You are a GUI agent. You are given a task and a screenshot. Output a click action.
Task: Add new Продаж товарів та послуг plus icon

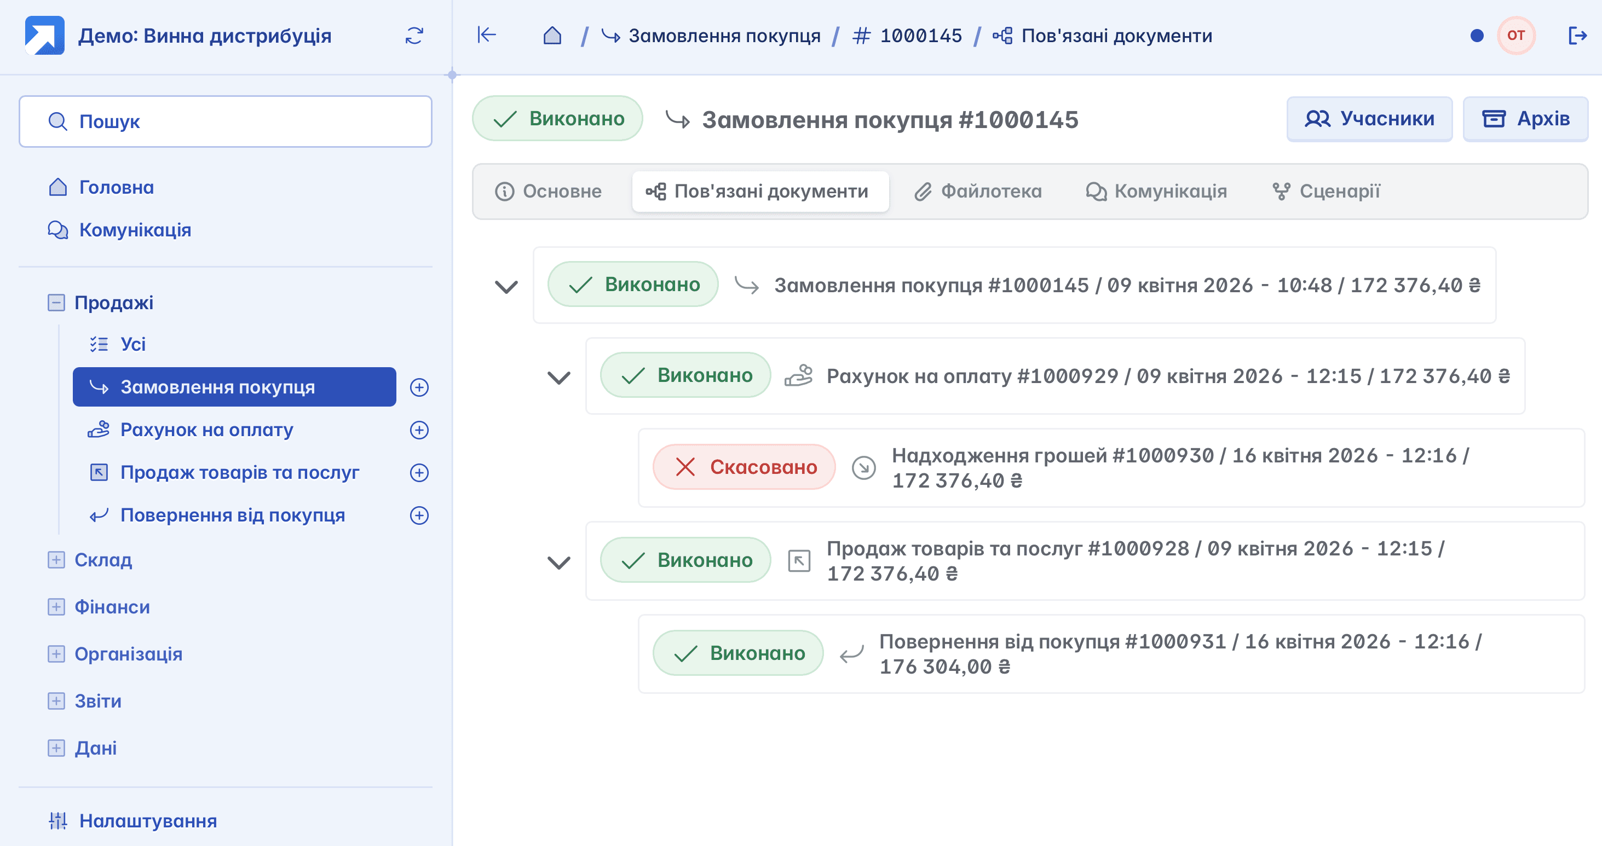(x=419, y=472)
